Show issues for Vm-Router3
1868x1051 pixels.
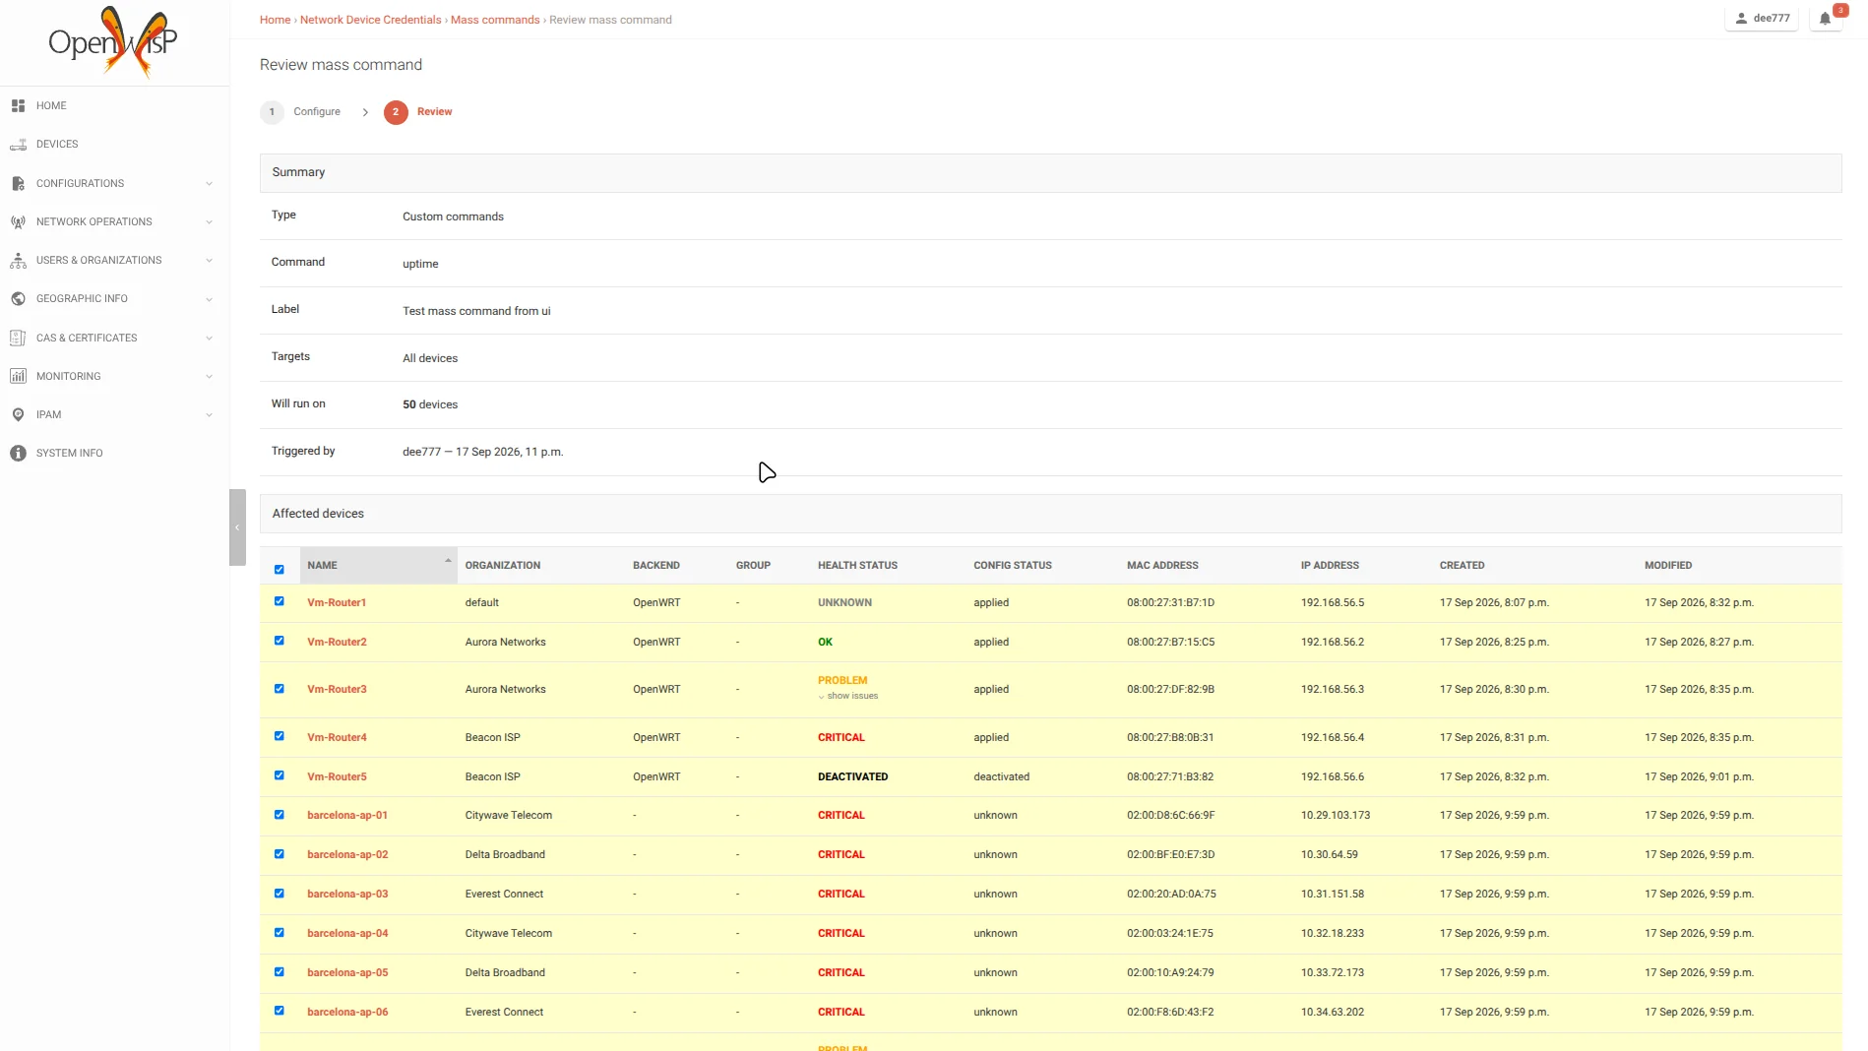click(x=848, y=696)
